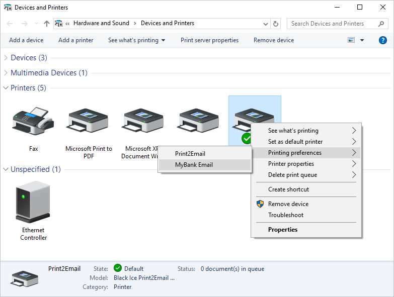This screenshot has height=297, width=394.
Task: Click the Devices and Printers title bar icon
Action: pos(8,7)
